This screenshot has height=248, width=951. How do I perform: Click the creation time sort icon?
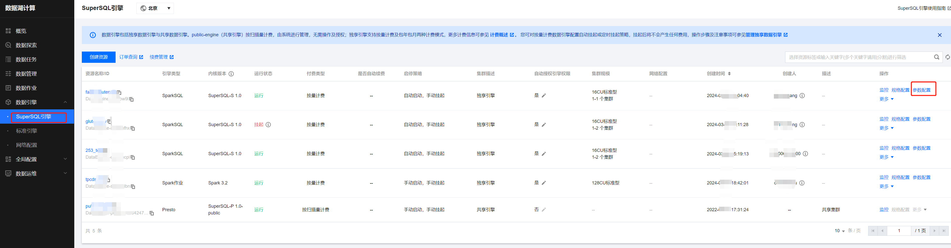tap(729, 74)
